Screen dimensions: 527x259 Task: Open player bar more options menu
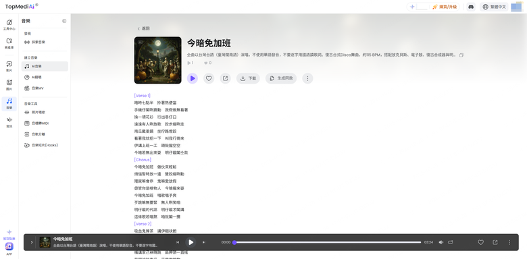click(x=509, y=242)
